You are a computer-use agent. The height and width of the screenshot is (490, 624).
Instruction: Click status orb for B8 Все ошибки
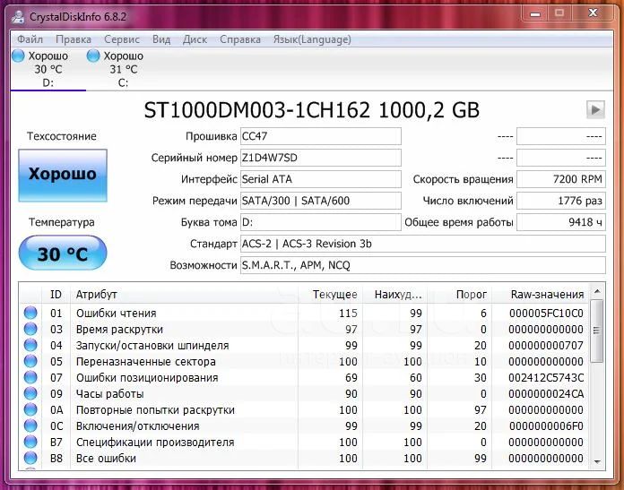[x=30, y=458]
